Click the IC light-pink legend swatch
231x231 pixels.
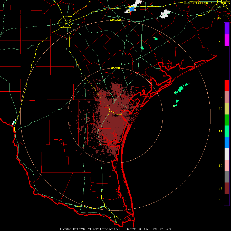(227, 166)
